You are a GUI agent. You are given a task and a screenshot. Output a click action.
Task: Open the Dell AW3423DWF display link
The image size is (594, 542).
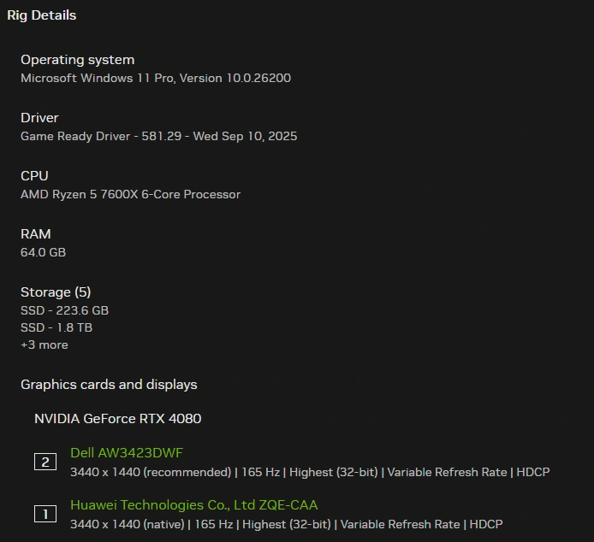(x=127, y=453)
